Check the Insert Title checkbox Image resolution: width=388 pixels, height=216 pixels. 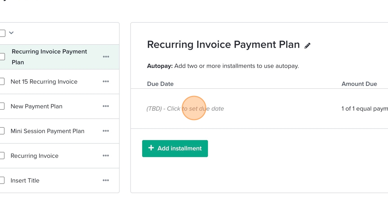2,180
